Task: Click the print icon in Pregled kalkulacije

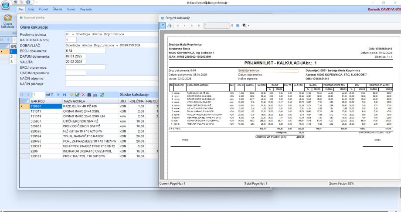Action: 169,26
